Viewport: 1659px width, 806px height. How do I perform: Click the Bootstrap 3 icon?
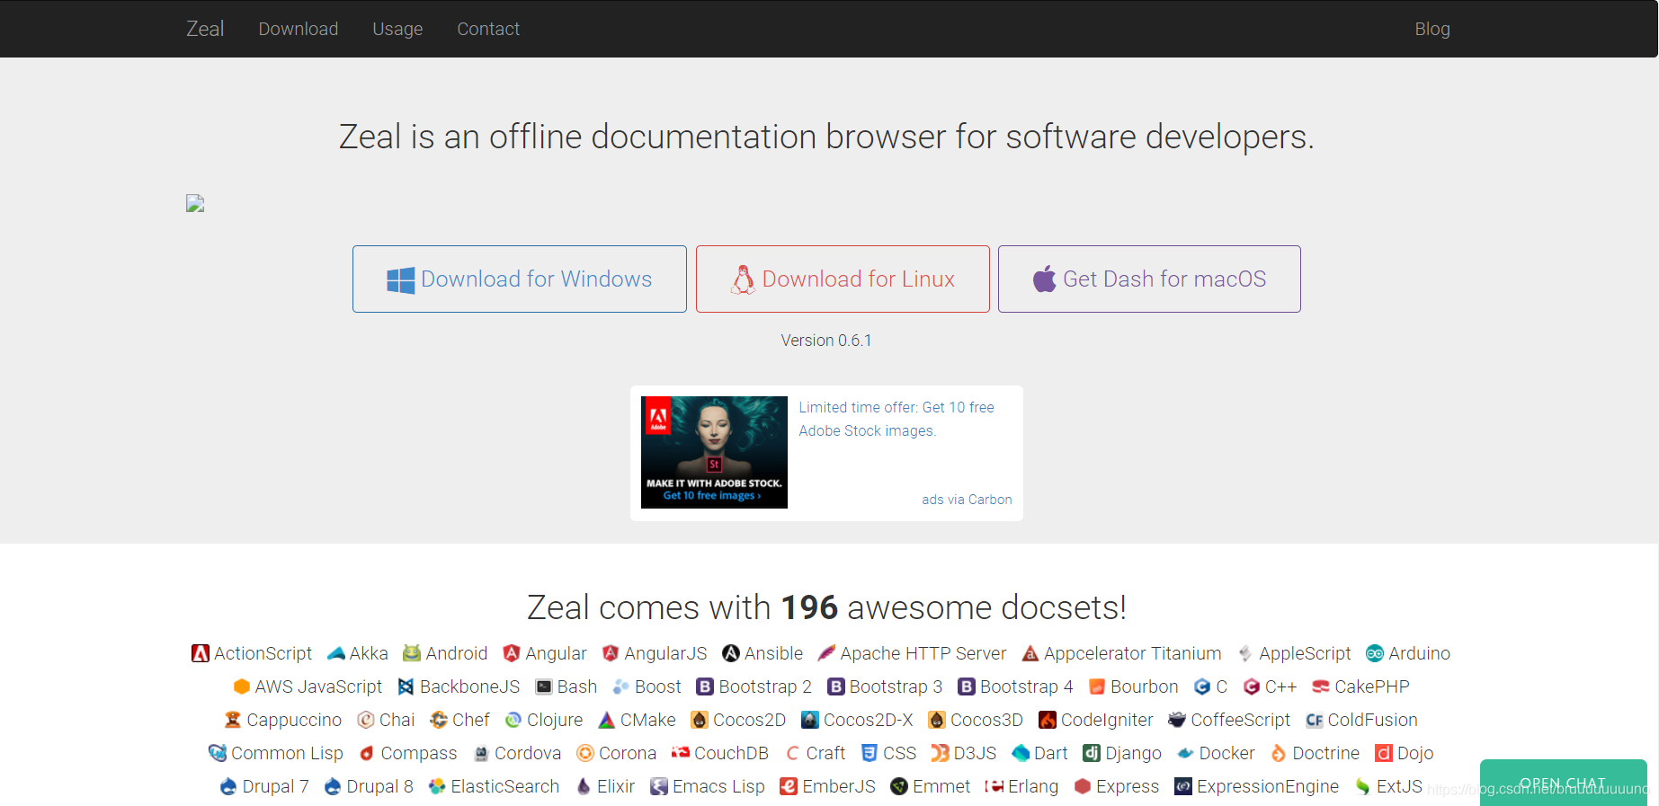tap(836, 686)
